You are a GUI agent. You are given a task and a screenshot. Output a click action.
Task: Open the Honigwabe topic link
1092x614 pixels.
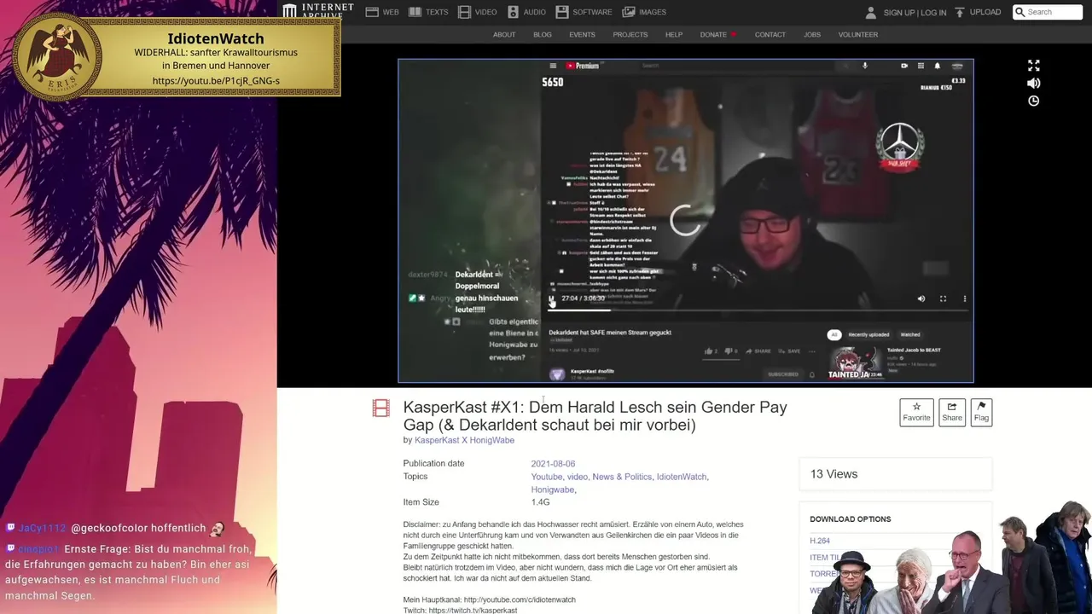click(x=552, y=490)
